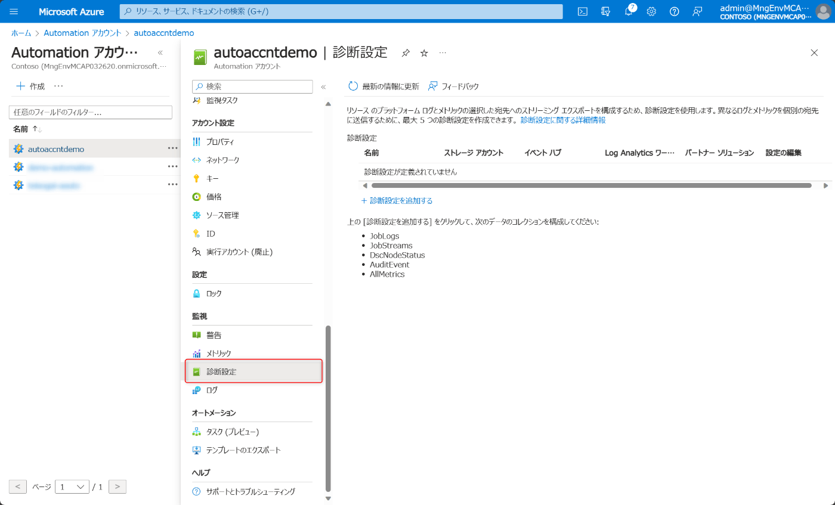Click the 設定の編集 column header
Viewport: 835px width, 505px height.
point(783,153)
